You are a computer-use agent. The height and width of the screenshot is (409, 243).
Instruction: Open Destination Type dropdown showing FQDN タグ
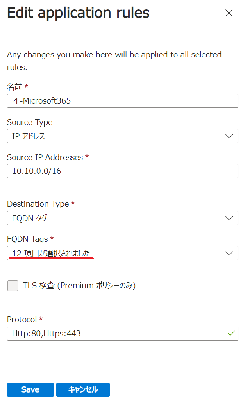[x=117, y=218]
